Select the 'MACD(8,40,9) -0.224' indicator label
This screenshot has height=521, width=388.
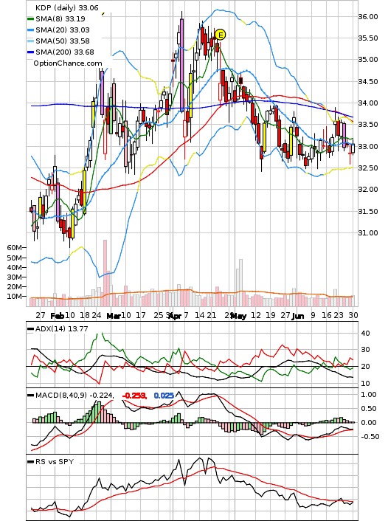(75, 396)
